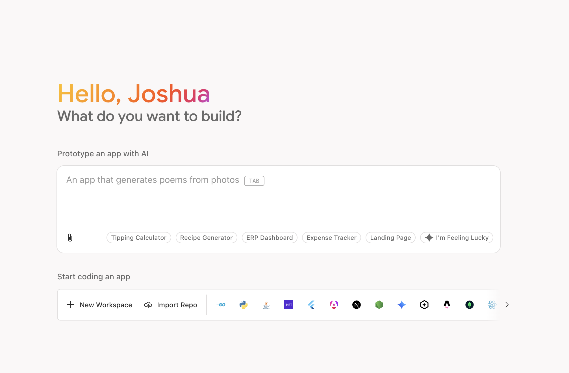Image resolution: width=569 pixels, height=373 pixels.
Task: Expand more templates with the right chevron
Action: tap(507, 305)
